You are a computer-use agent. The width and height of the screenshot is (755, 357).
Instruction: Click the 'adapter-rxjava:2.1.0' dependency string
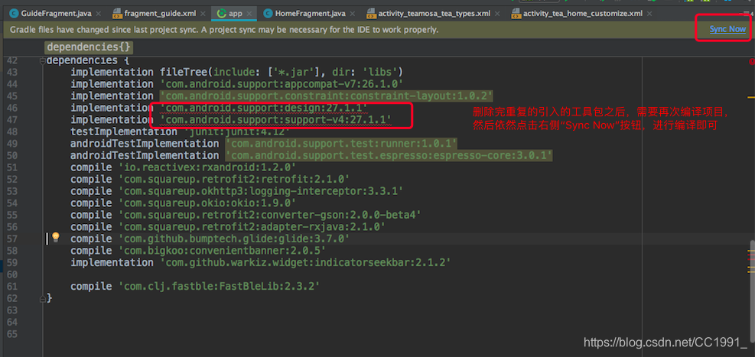[x=252, y=226]
